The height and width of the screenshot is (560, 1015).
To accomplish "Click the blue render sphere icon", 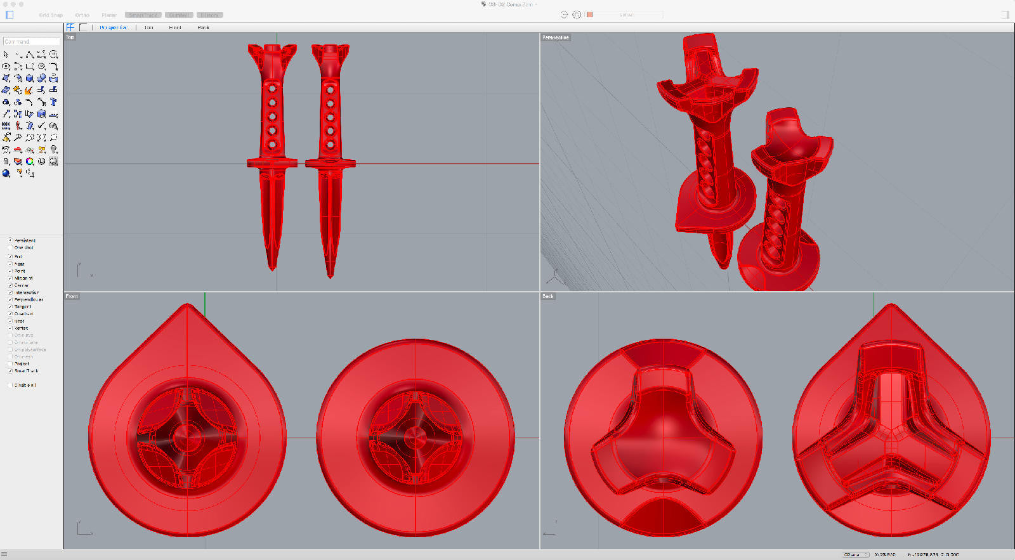I will click(x=6, y=173).
